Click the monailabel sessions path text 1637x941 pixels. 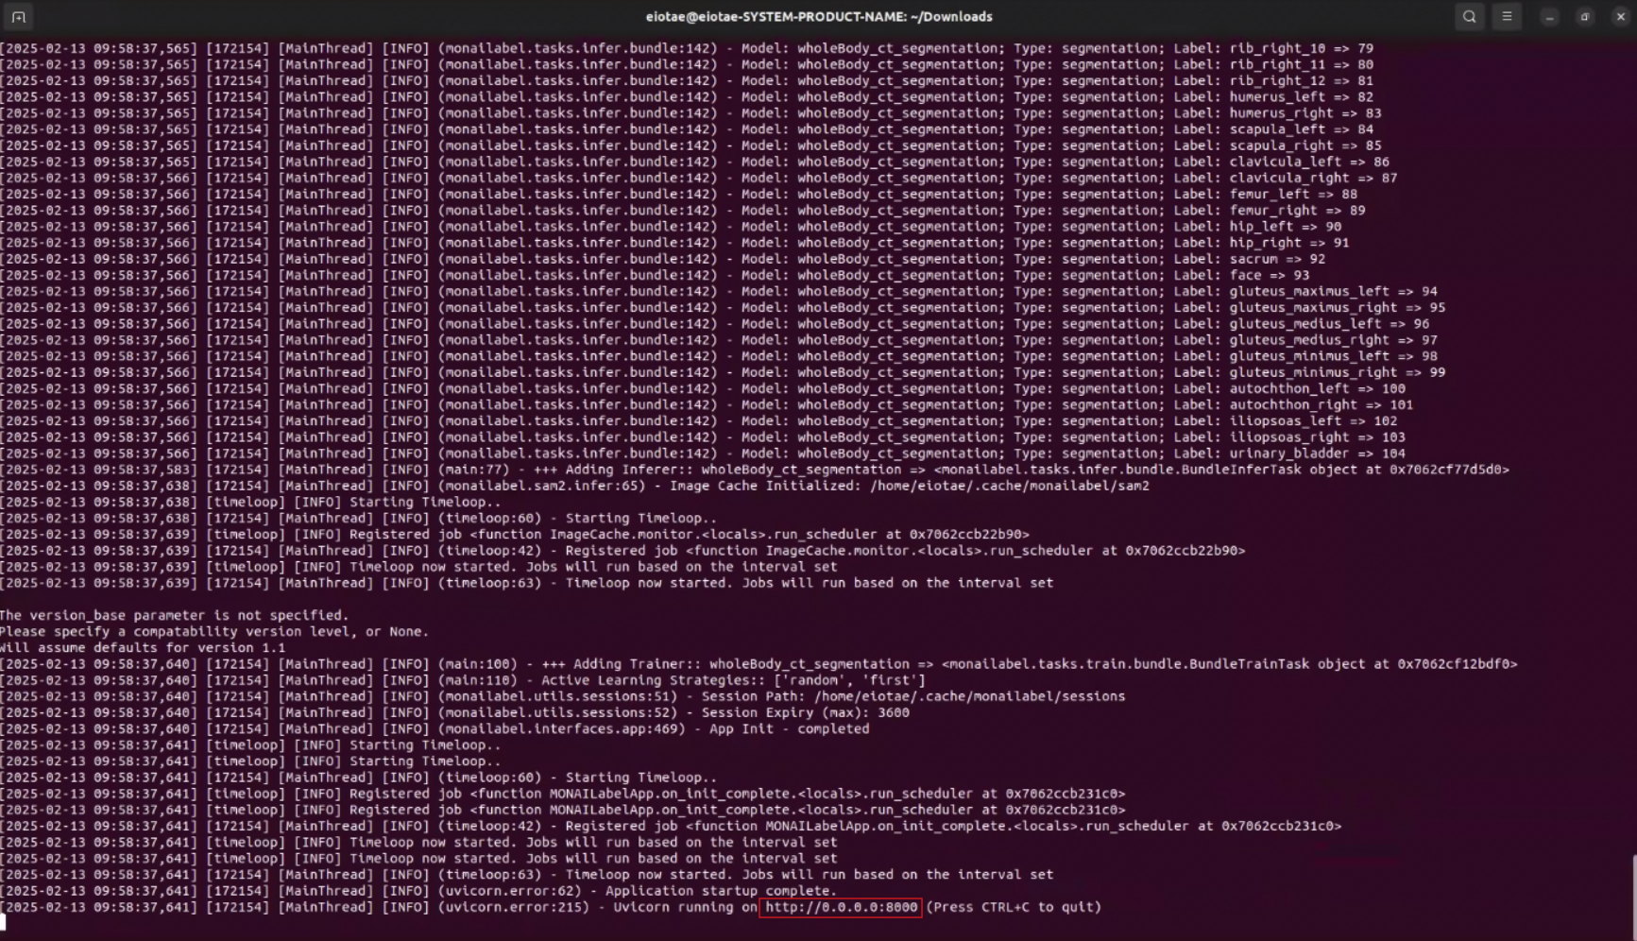[969, 696]
